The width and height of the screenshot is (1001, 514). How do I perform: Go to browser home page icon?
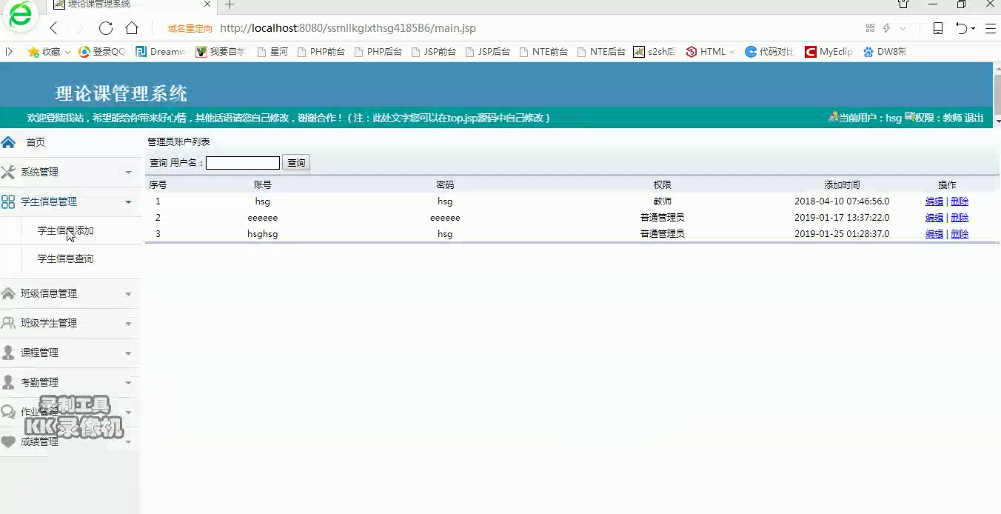[132, 28]
